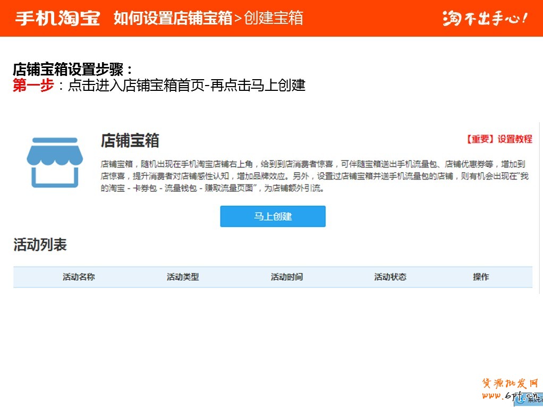Viewport: 543px width, 407px height.
Task: Click the 店铺宝箱 title heading
Action: pyautogui.click(x=130, y=141)
